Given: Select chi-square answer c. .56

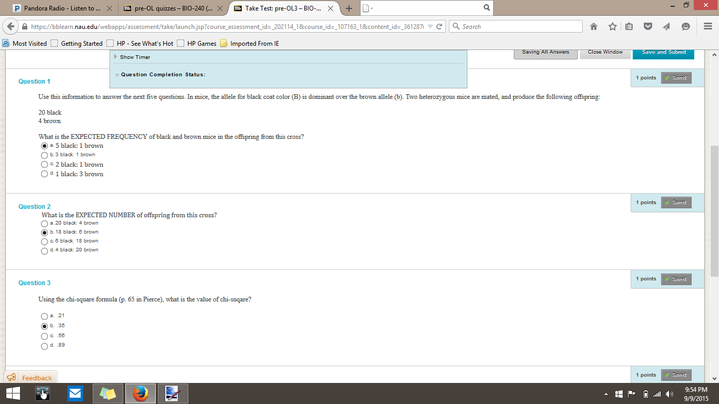Looking at the screenshot, I should click(x=44, y=336).
